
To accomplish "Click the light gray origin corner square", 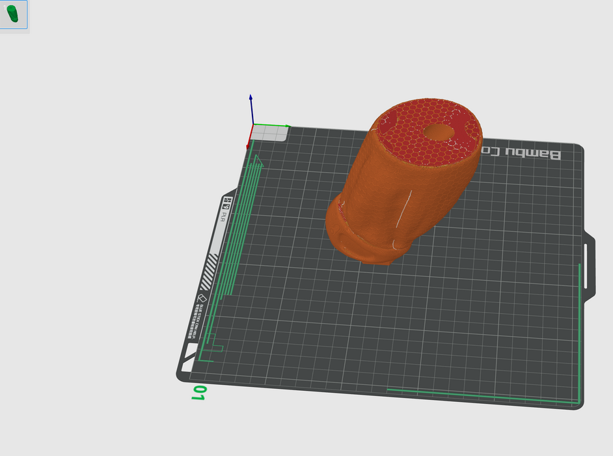I will pyautogui.click(x=271, y=133).
